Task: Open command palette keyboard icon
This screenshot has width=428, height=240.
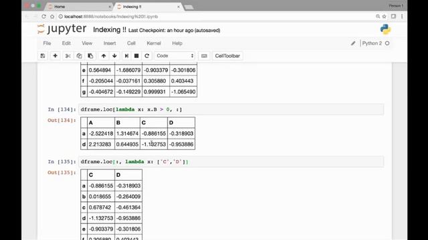Action: [x=204, y=56]
